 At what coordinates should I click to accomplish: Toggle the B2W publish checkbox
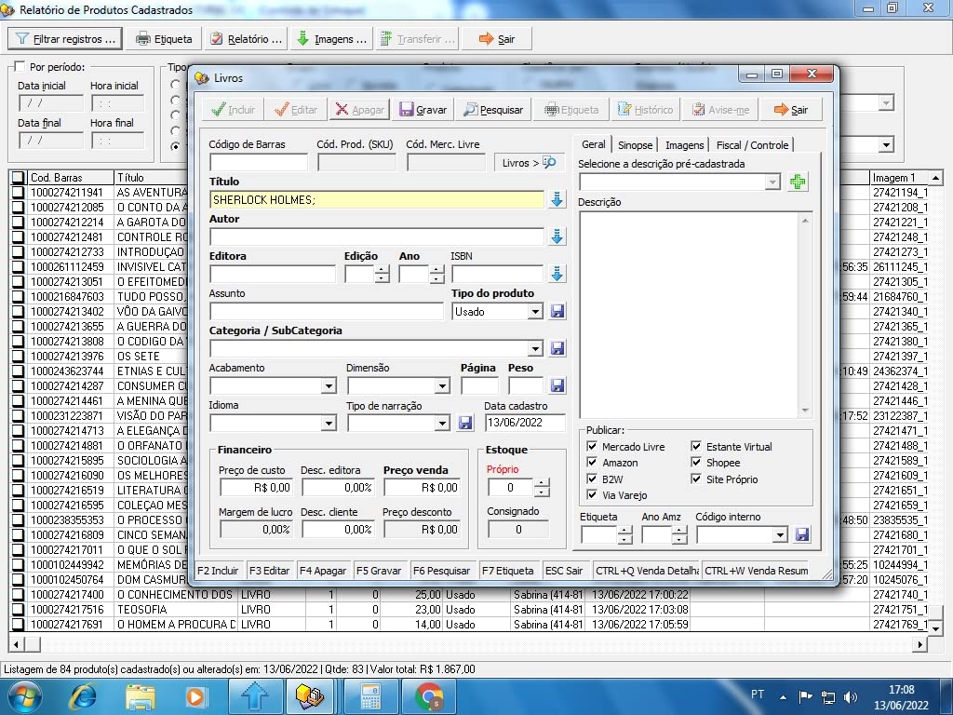pyautogui.click(x=591, y=479)
